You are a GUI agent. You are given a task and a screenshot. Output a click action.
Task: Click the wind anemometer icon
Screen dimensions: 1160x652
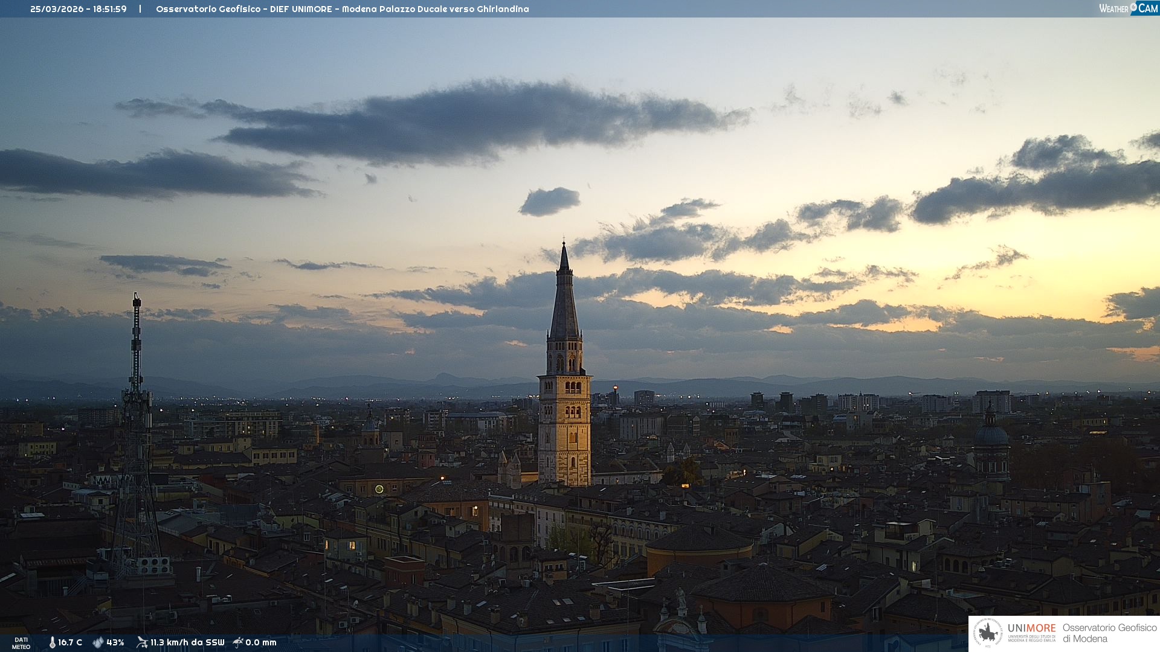click(142, 642)
